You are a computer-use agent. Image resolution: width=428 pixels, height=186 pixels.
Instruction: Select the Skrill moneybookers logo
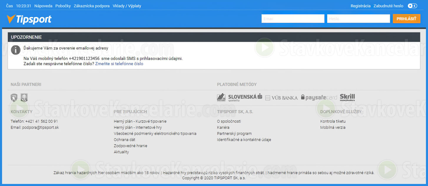coord(347,98)
